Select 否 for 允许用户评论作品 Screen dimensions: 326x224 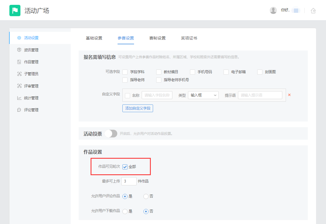(146, 196)
